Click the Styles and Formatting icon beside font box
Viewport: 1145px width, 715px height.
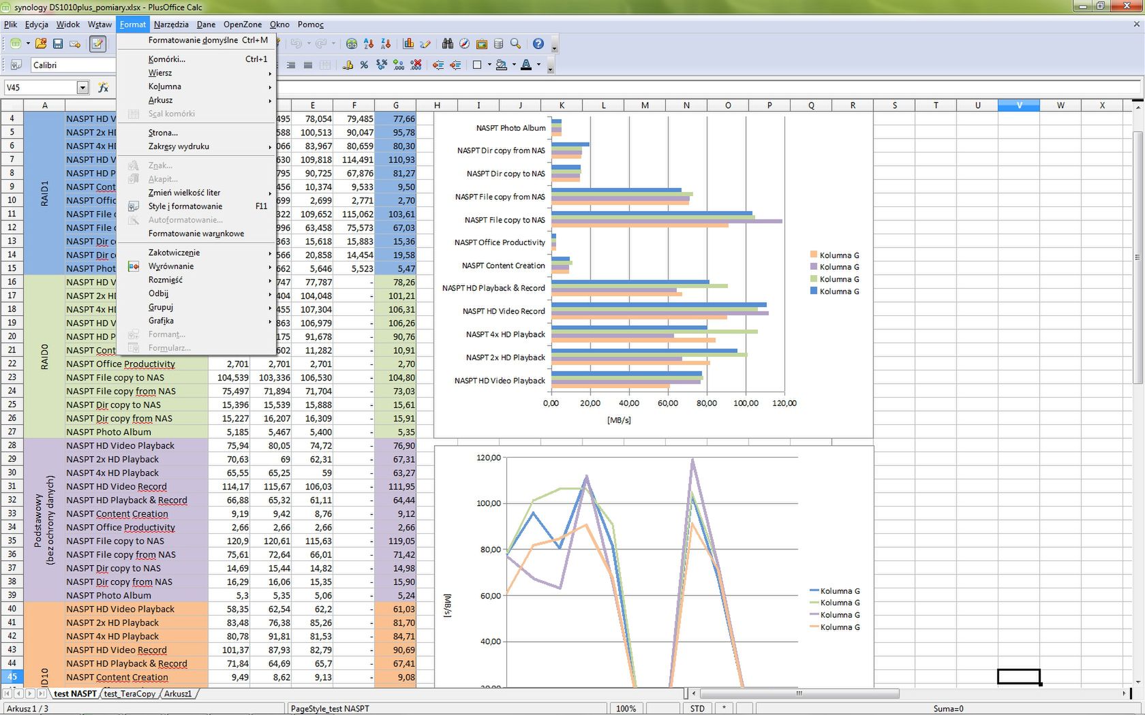pyautogui.click(x=15, y=65)
